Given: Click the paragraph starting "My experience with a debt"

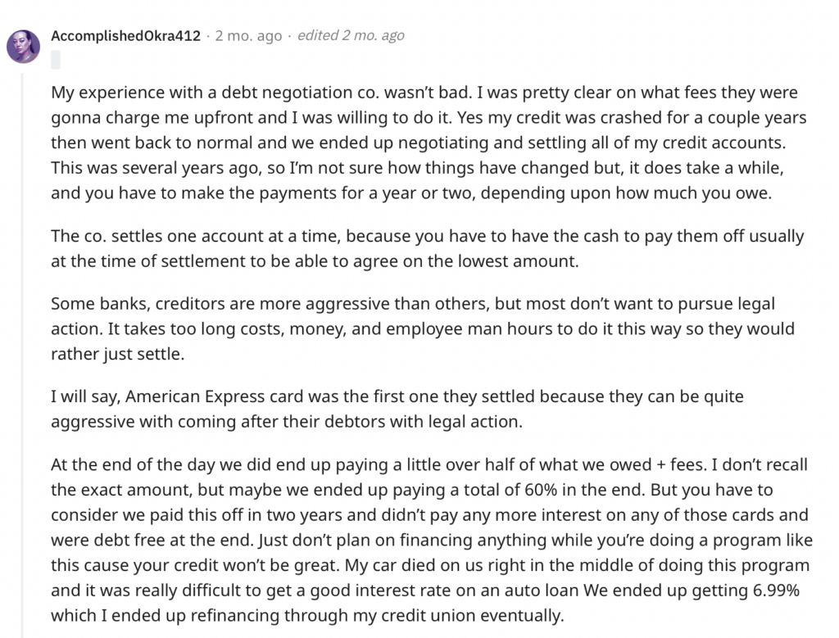Looking at the screenshot, I should [429, 143].
